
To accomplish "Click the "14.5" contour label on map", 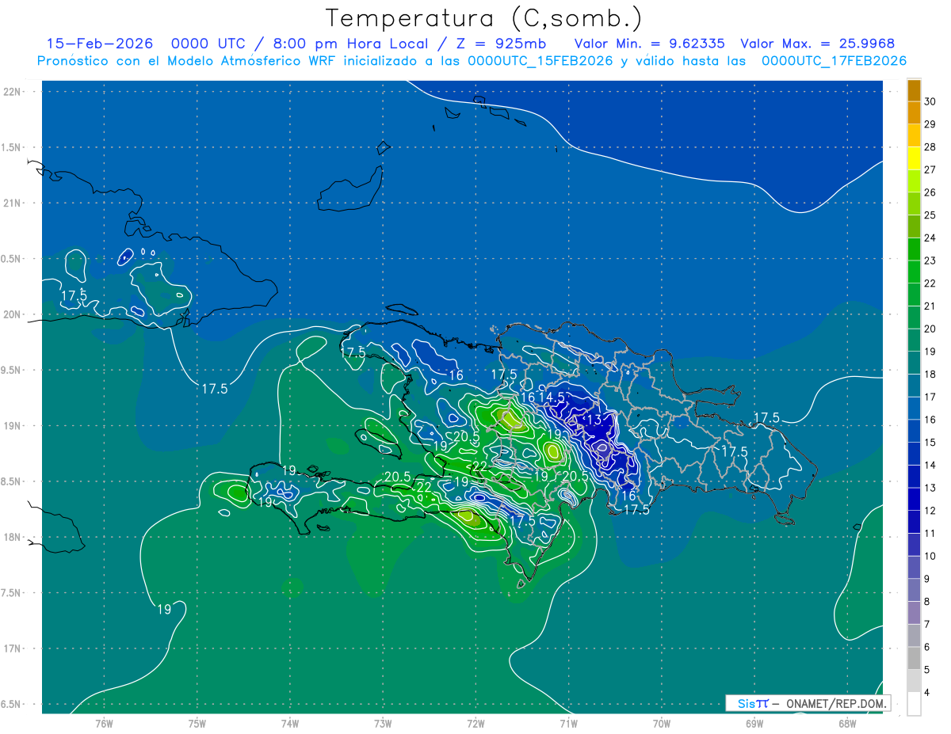I will tap(552, 397).
